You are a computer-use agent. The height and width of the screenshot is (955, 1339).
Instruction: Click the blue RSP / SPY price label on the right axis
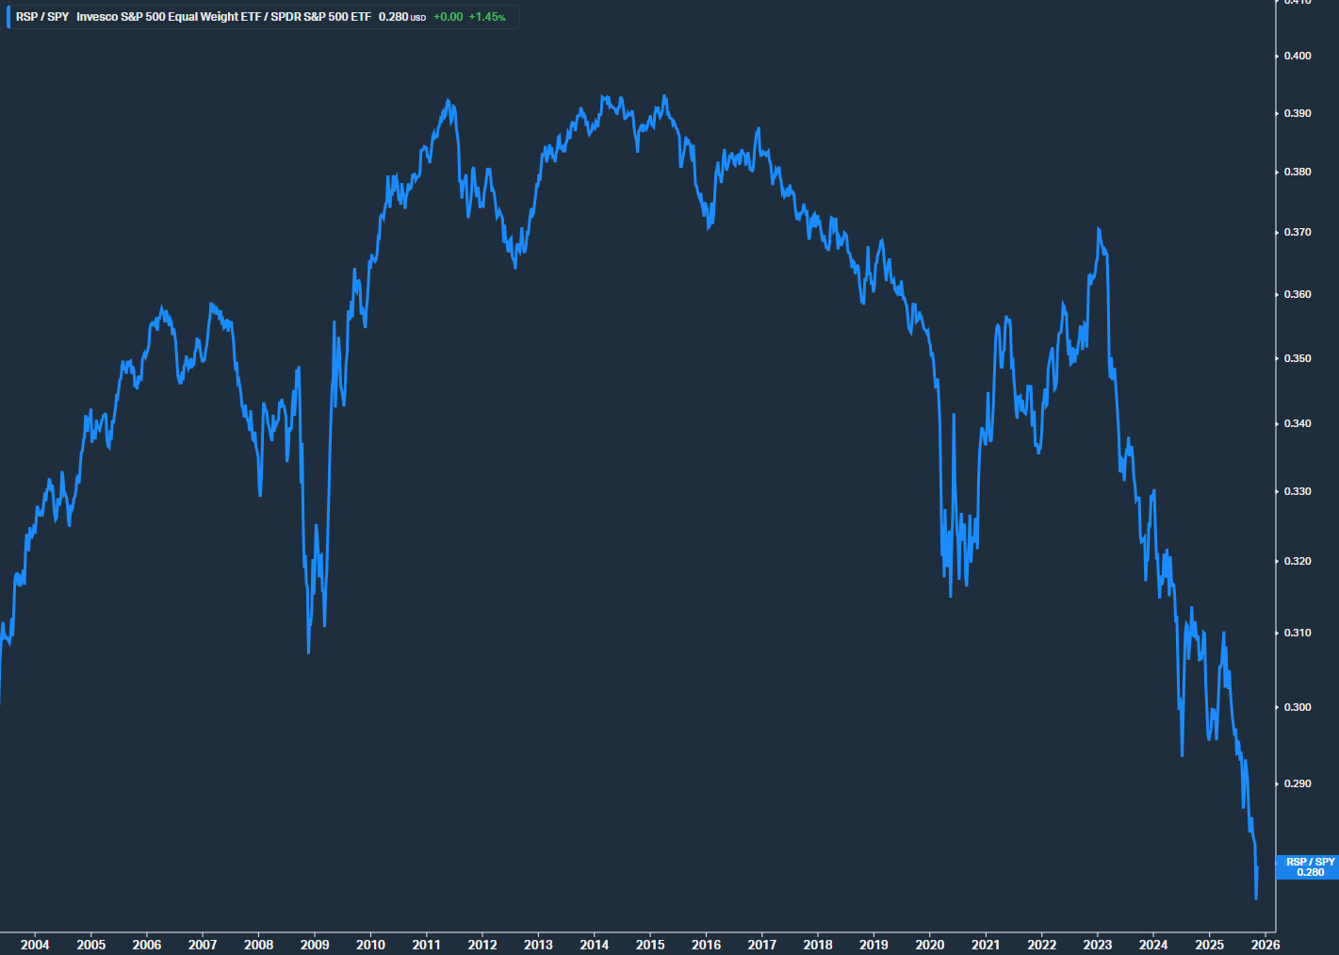click(x=1308, y=867)
